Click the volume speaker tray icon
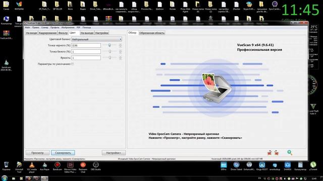This screenshot has width=323, height=181. click(285, 179)
